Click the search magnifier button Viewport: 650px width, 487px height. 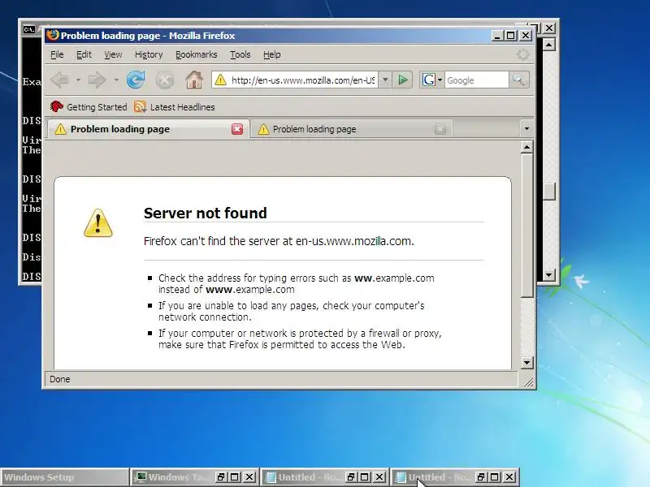click(x=518, y=80)
